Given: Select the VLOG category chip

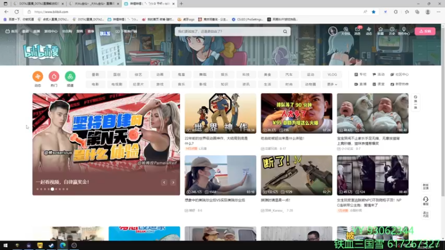Looking at the screenshot, I should coord(332,74).
